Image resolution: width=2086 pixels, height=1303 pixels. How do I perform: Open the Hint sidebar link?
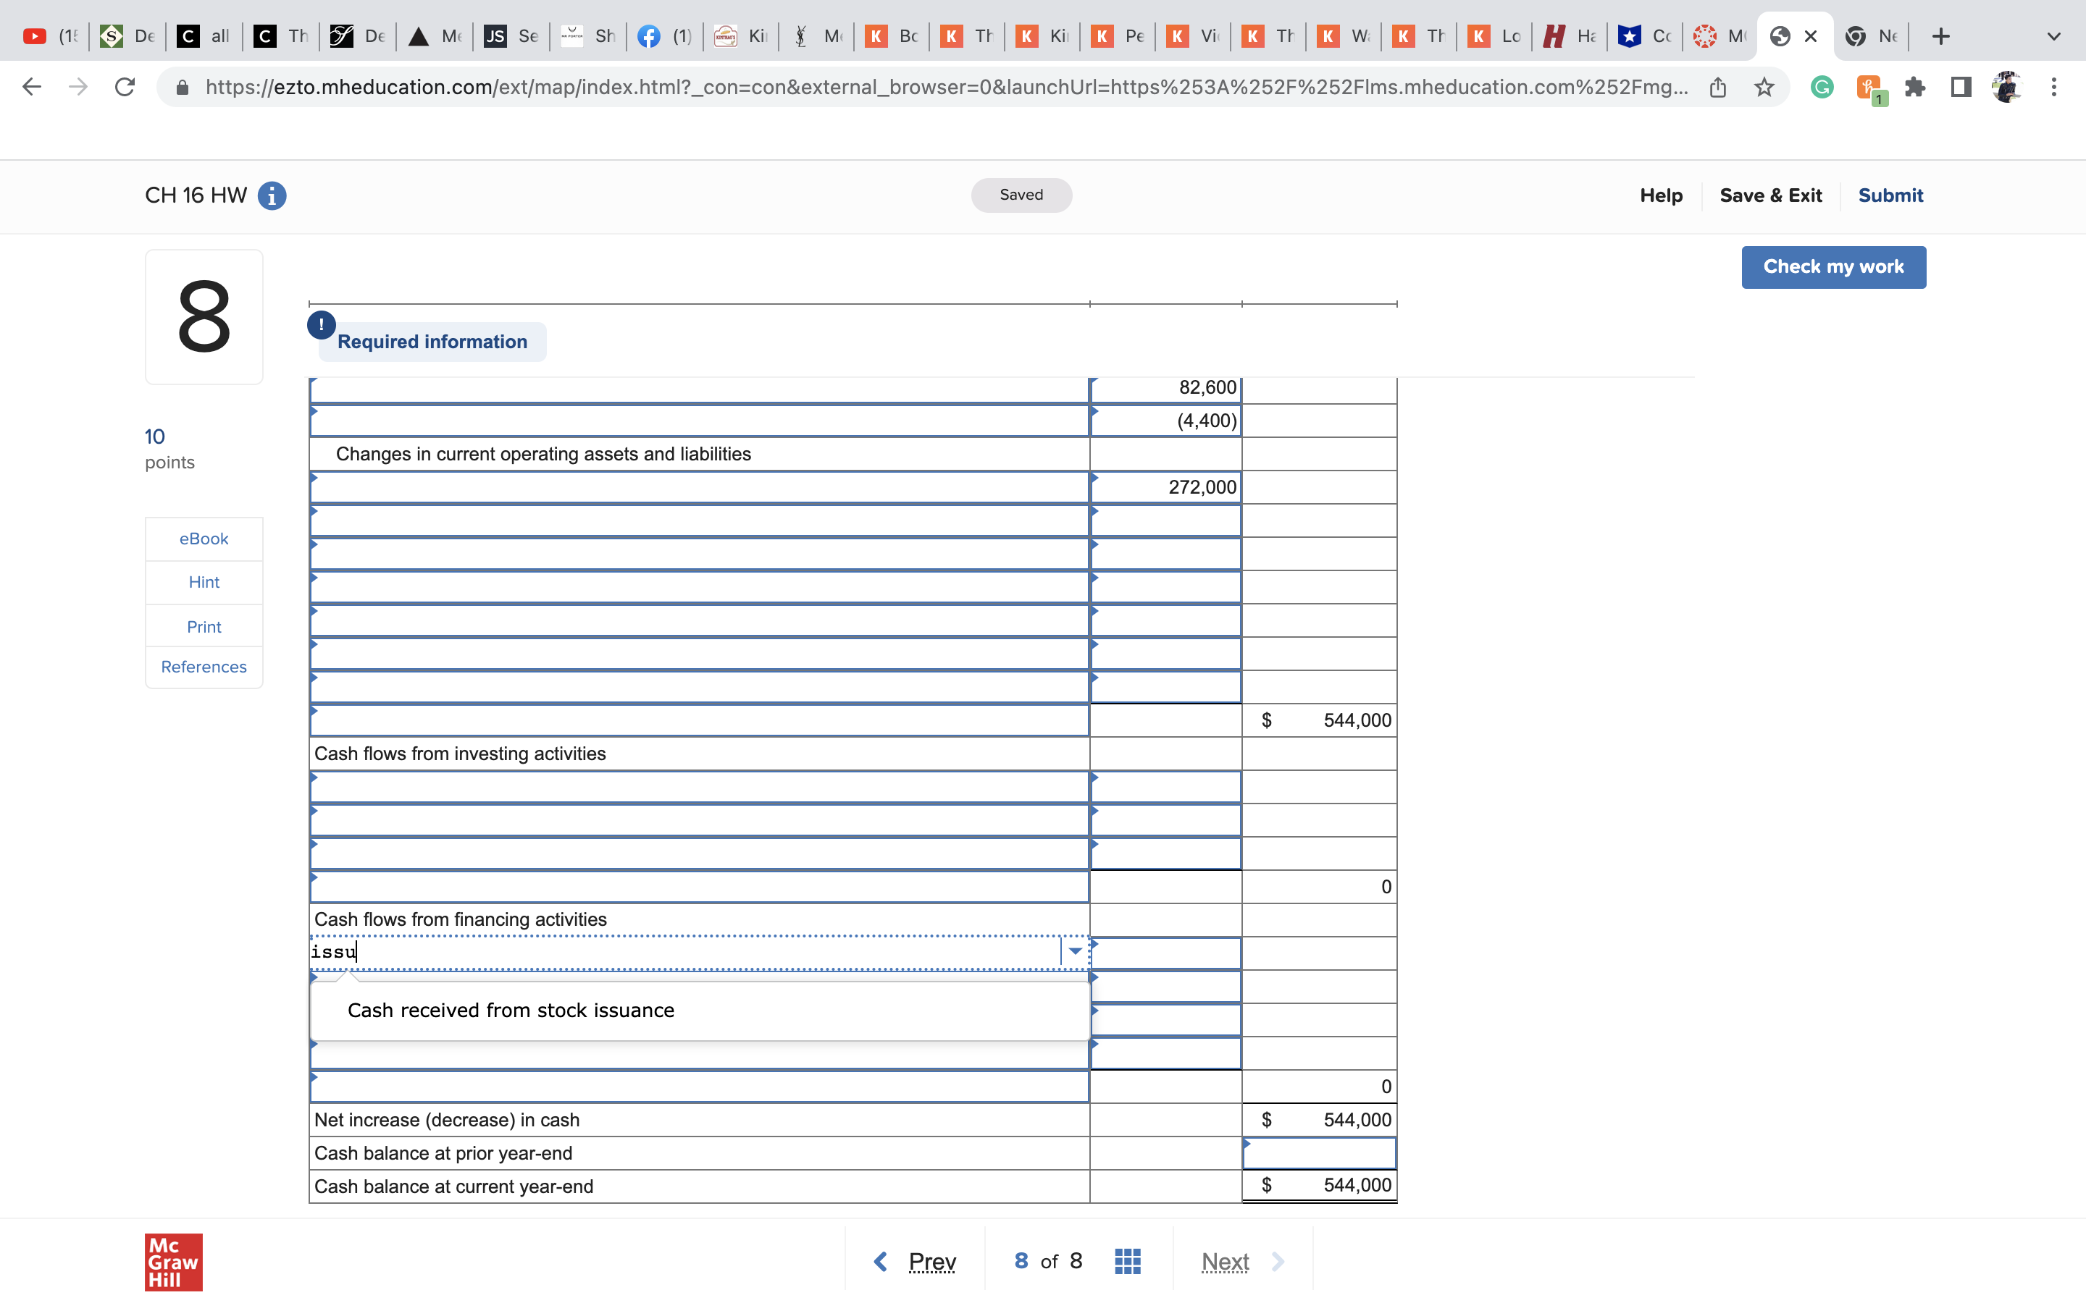coord(204,583)
